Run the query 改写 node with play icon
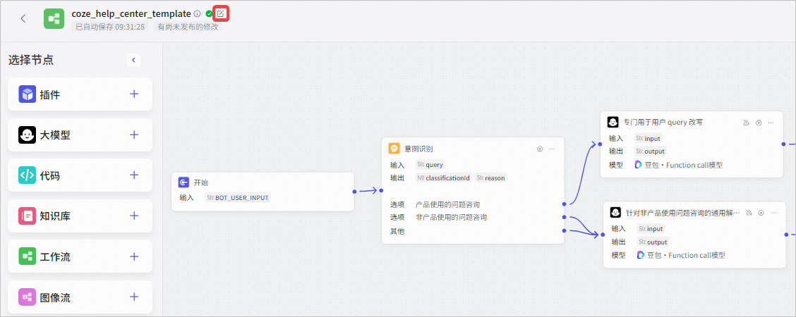This screenshot has width=796, height=317. 759,123
